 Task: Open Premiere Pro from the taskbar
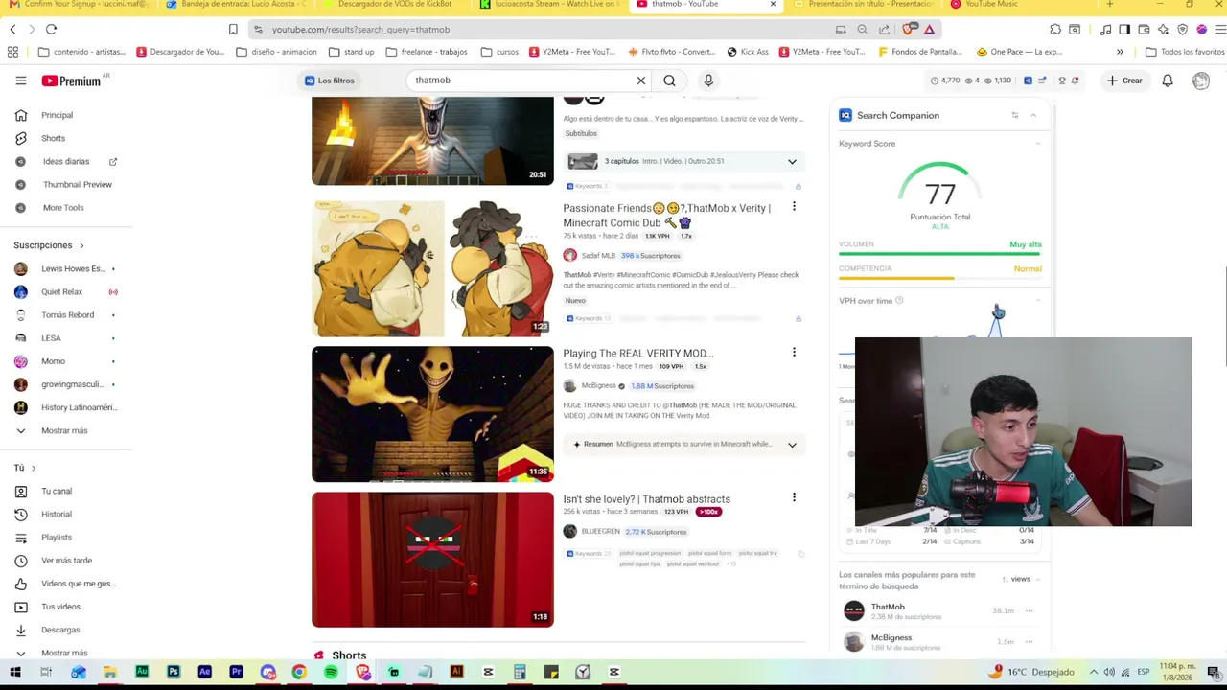pos(236,672)
